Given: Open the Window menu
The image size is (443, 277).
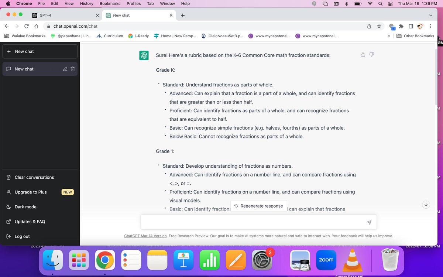Looking at the screenshot, I should click(167, 4).
